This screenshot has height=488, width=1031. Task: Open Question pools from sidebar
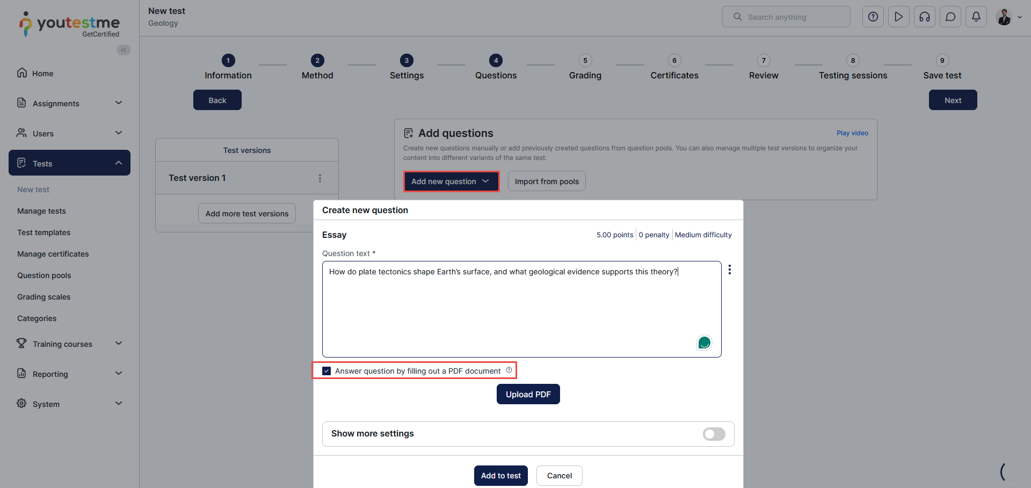pos(44,275)
